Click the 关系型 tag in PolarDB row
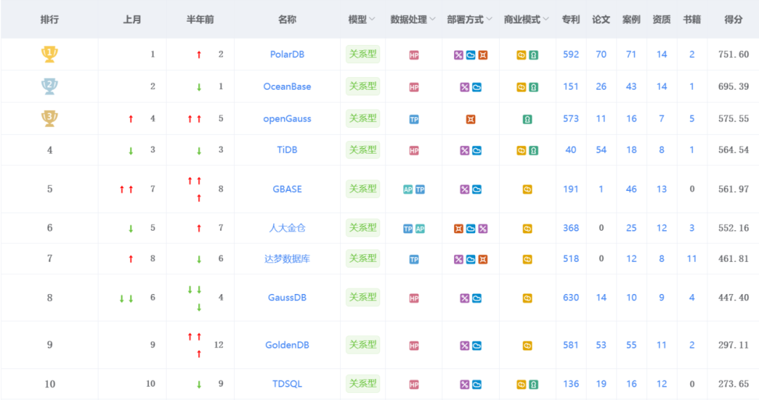 [x=363, y=54]
